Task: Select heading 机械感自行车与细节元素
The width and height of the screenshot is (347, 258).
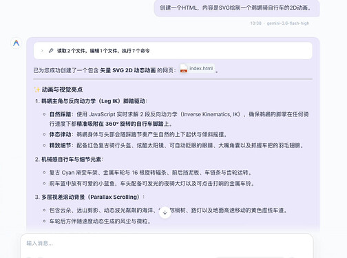Action: tap(72, 160)
